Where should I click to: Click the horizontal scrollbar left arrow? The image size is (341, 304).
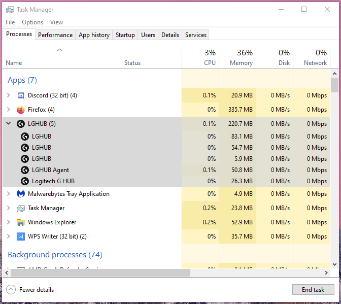[x=7, y=273]
